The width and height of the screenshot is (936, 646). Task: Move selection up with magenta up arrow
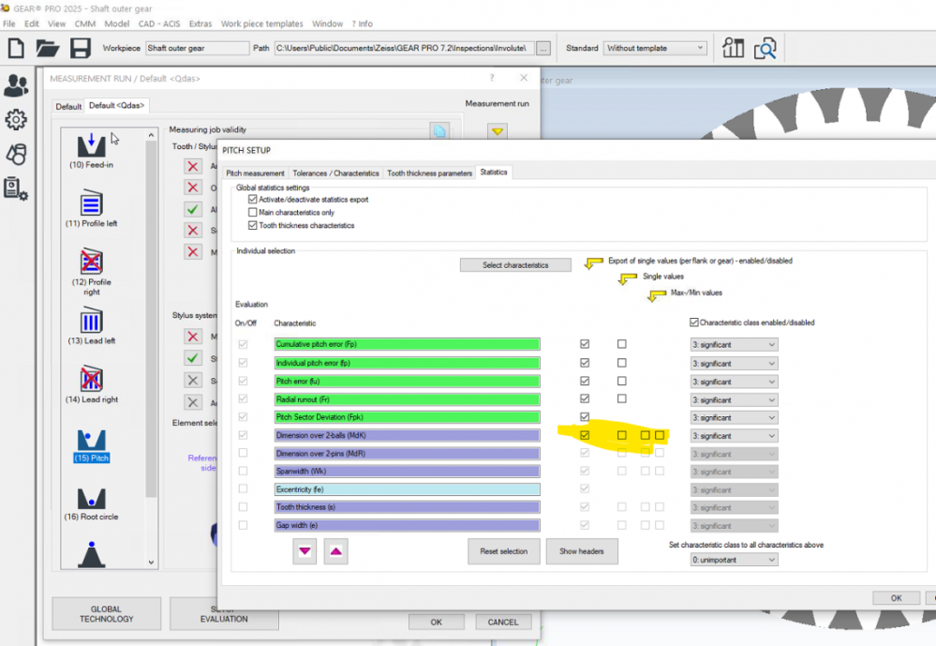[336, 551]
